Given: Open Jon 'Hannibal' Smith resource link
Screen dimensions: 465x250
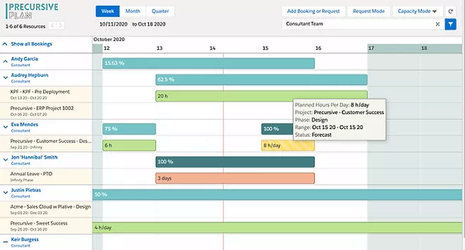Looking at the screenshot, I should pos(34,158).
